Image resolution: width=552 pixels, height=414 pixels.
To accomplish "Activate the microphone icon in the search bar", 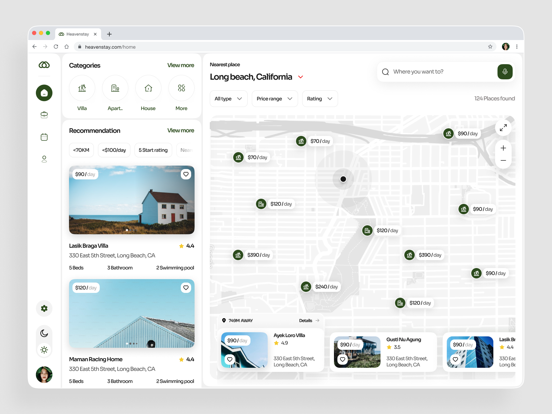I will pyautogui.click(x=505, y=71).
